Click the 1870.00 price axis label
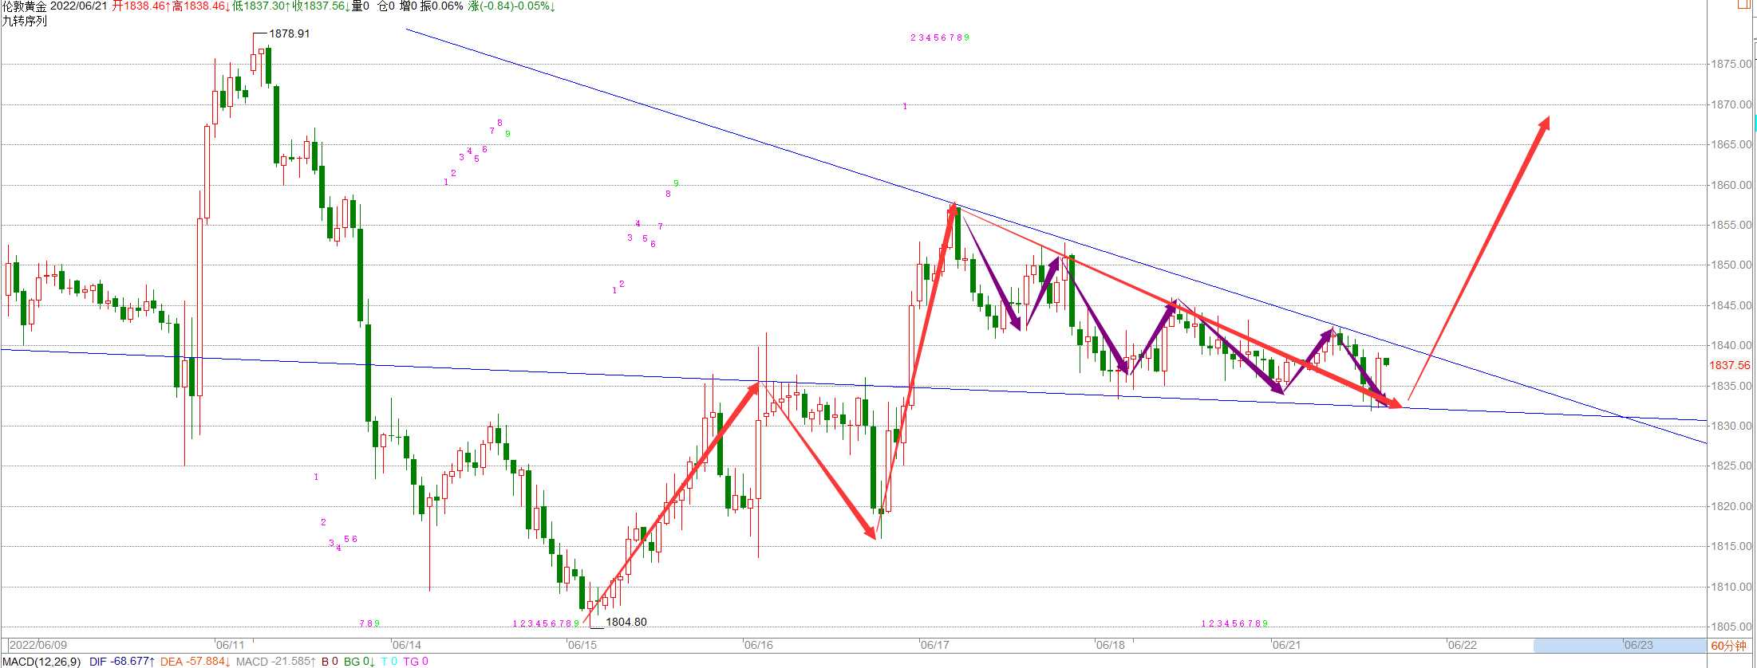The height and width of the screenshot is (668, 1757). click(1731, 104)
